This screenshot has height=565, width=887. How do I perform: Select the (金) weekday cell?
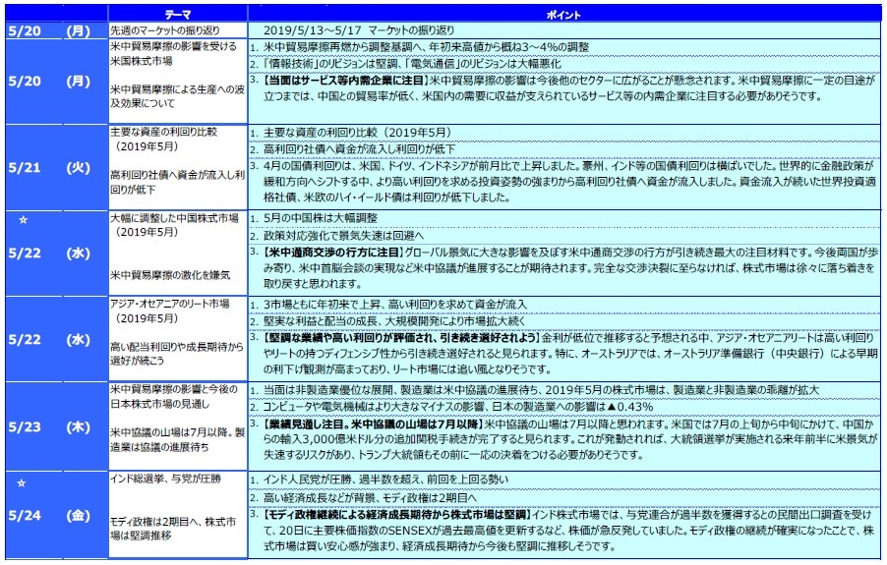pyautogui.click(x=78, y=515)
